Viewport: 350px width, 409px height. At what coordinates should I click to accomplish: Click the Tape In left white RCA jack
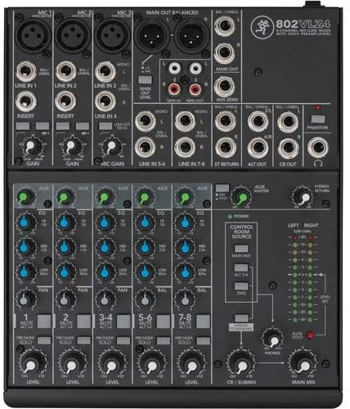(x=174, y=68)
